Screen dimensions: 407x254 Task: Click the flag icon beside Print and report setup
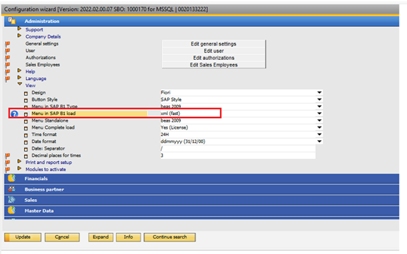8,163
